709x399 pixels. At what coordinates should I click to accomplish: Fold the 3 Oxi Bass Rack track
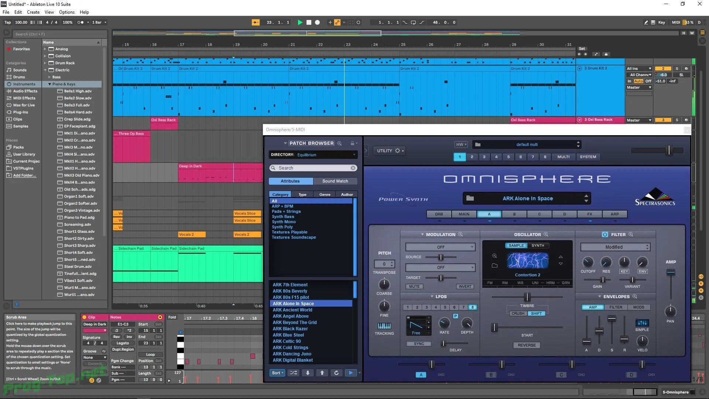tap(579, 120)
